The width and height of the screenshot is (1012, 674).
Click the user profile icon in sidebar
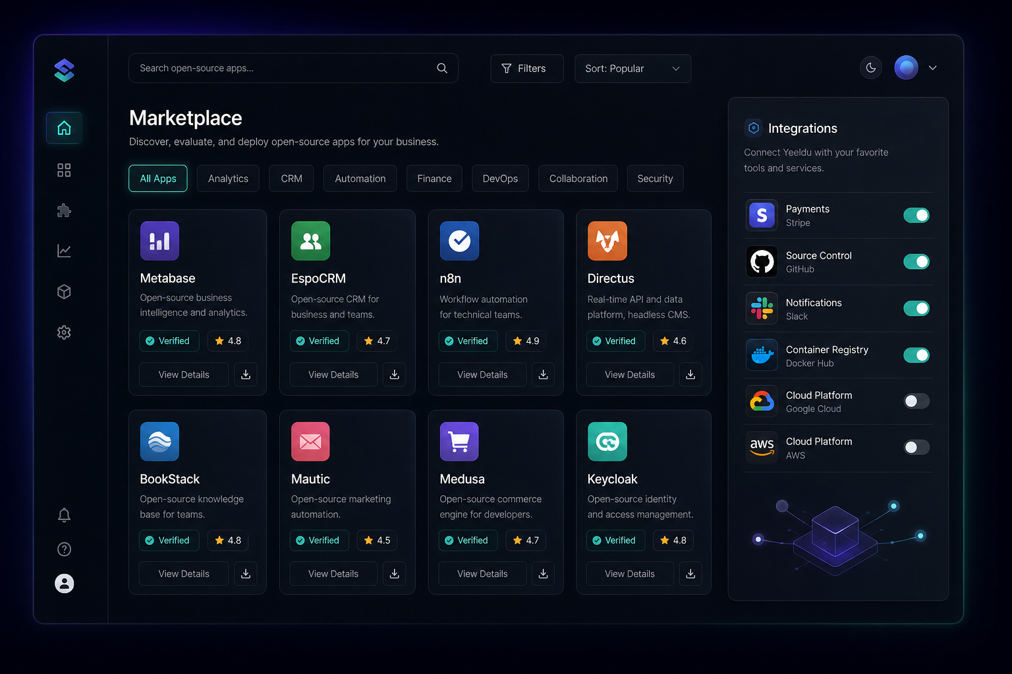(x=64, y=583)
